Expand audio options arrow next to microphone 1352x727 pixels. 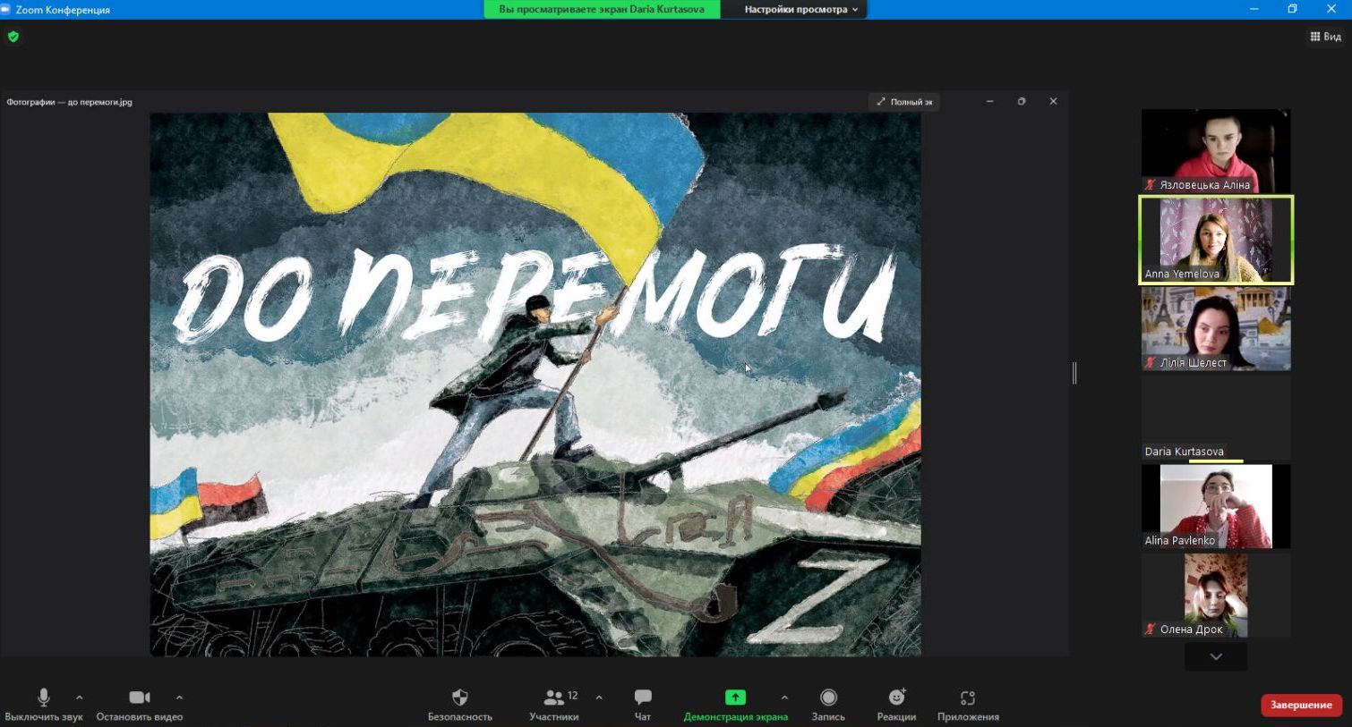(80, 697)
